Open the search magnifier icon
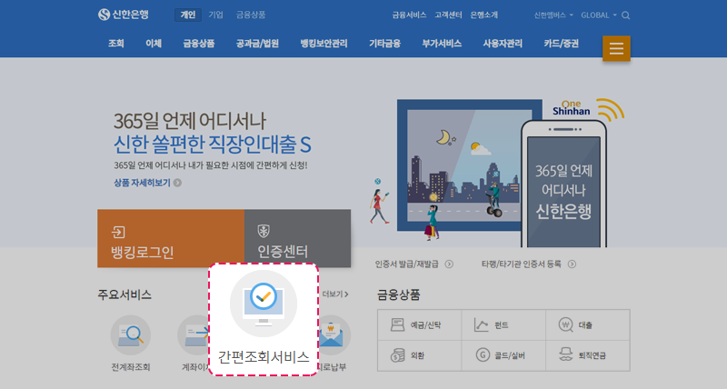 tap(625, 15)
